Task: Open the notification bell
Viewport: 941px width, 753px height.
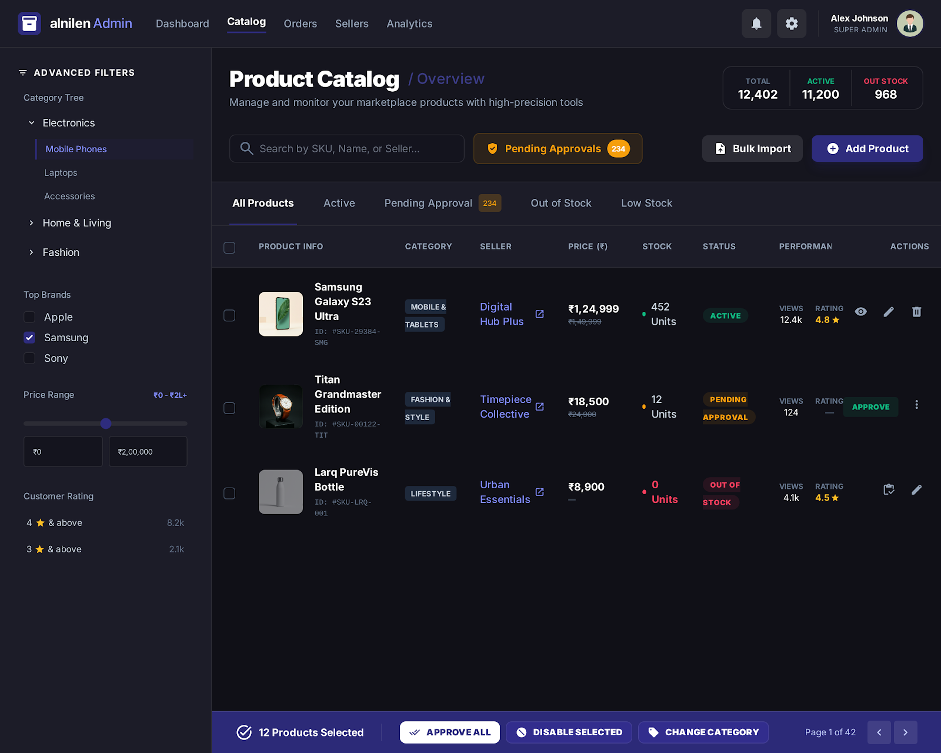Action: click(x=756, y=24)
